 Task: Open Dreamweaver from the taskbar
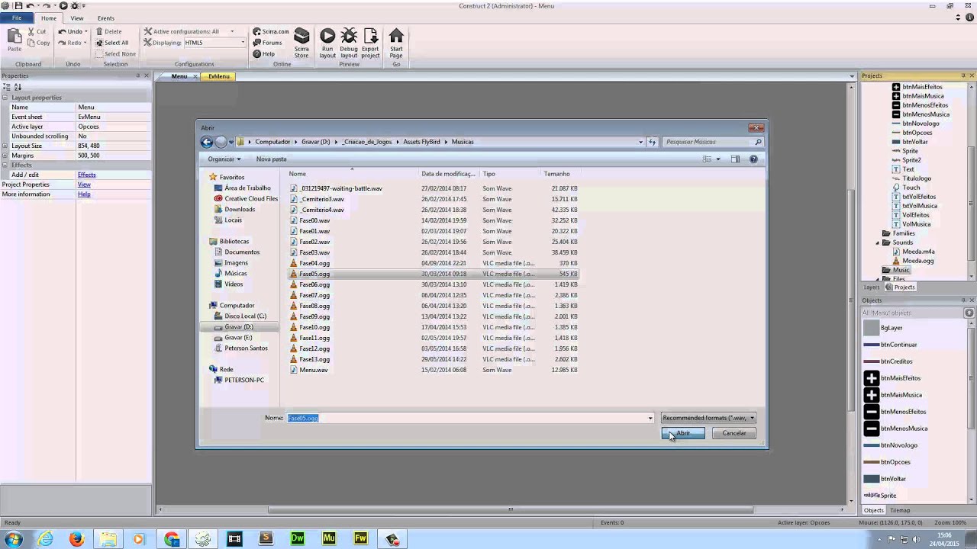[x=297, y=539]
